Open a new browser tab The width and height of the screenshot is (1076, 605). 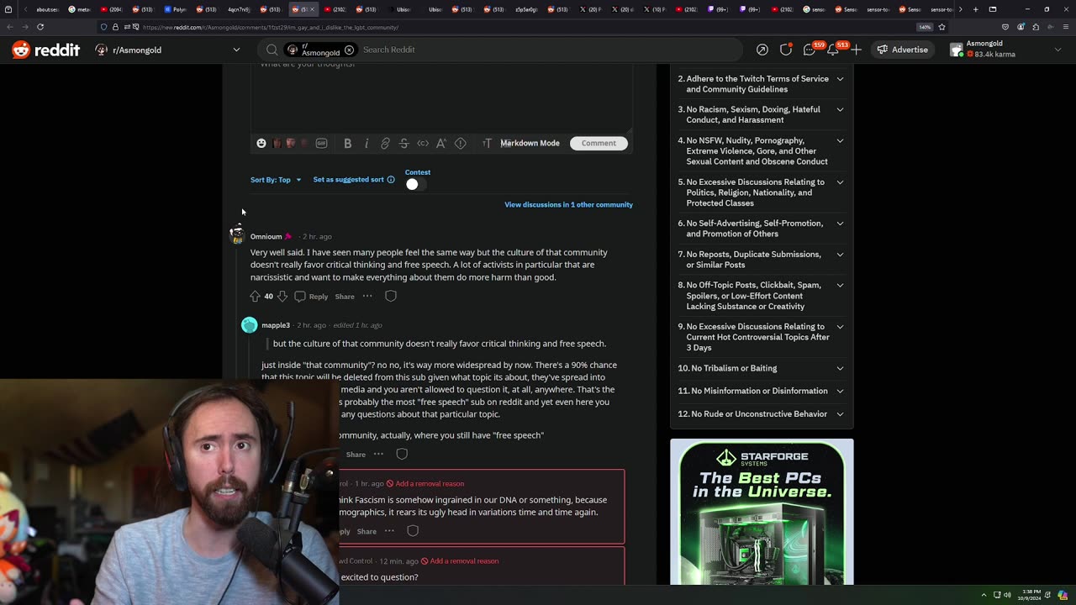(x=975, y=9)
